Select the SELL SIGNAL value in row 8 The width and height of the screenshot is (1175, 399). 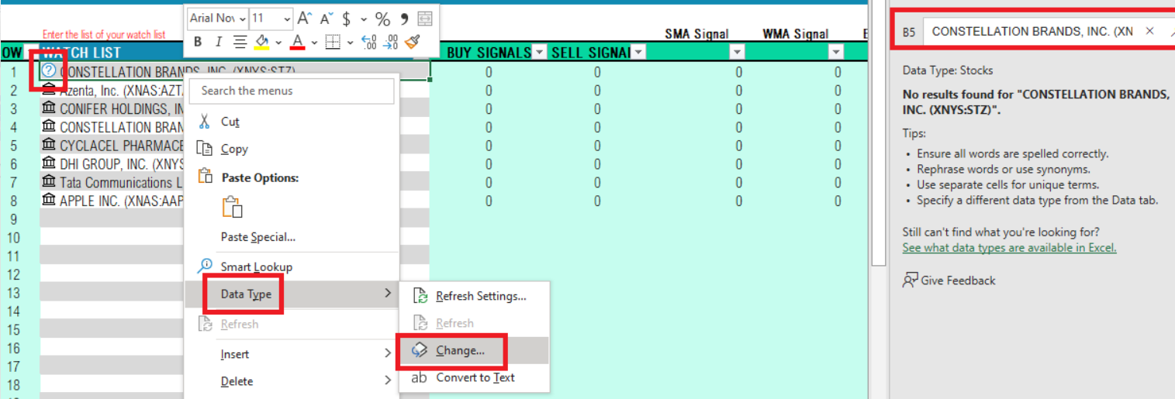[597, 201]
